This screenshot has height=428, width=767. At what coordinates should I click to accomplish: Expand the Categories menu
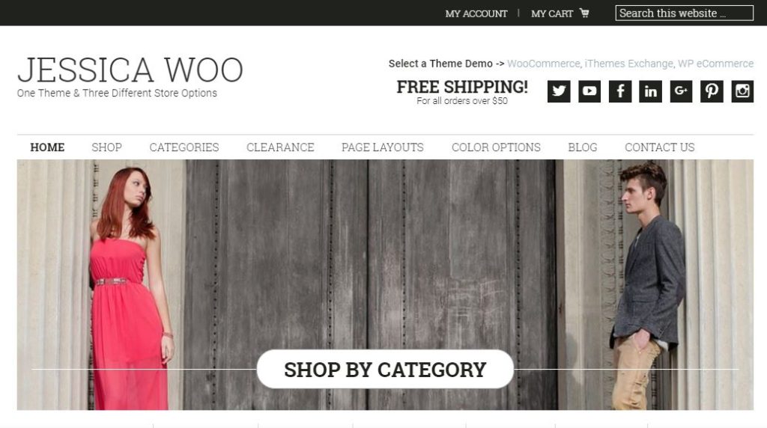184,147
